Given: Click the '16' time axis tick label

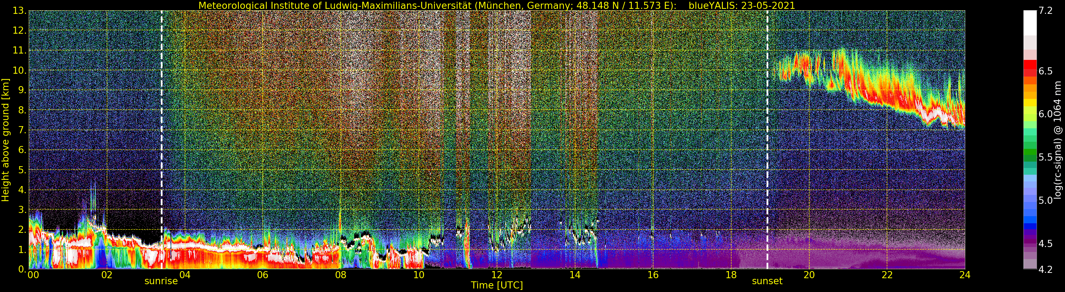Looking at the screenshot, I should 653,275.
